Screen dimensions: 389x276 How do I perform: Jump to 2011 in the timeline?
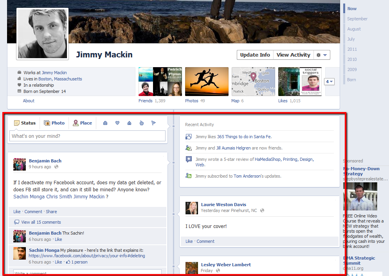coord(352,49)
